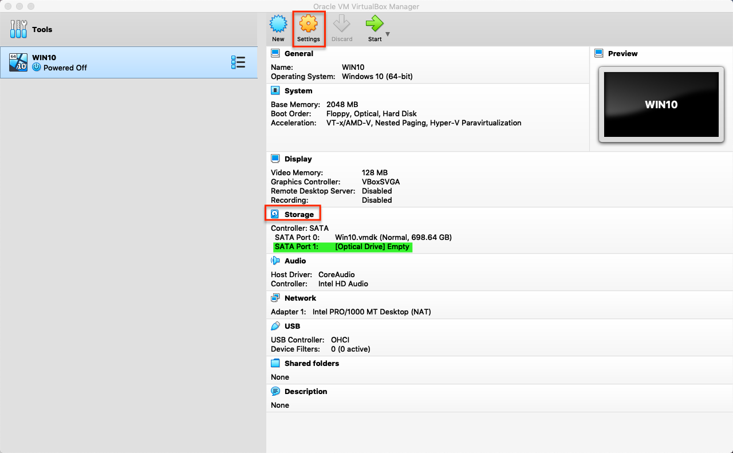
Task: Click the Win10.vmdk storage entry
Action: point(393,237)
